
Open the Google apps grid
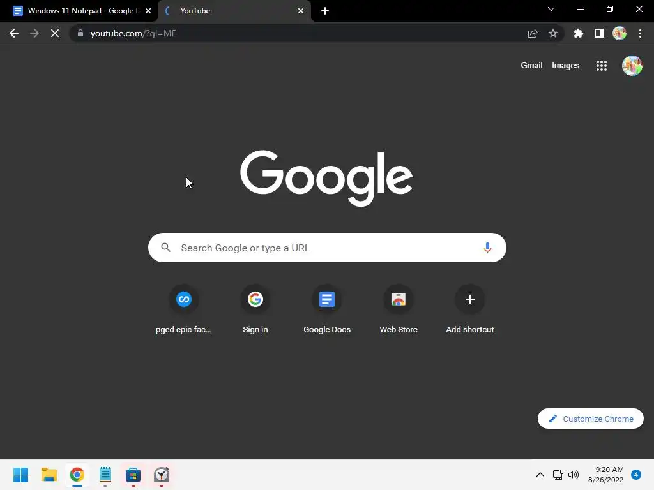point(602,66)
